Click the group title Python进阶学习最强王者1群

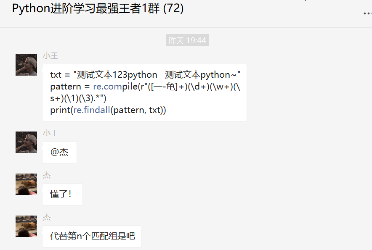tap(86, 8)
